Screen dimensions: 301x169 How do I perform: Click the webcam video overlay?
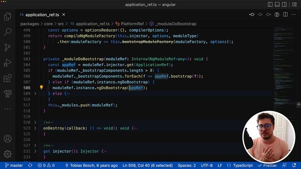click(269, 137)
